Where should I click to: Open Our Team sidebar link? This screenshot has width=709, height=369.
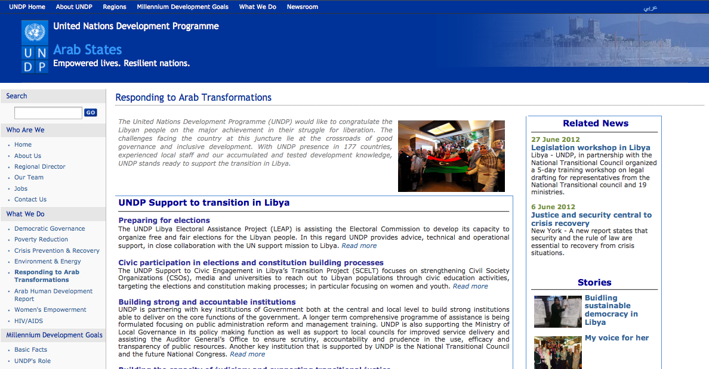click(29, 178)
